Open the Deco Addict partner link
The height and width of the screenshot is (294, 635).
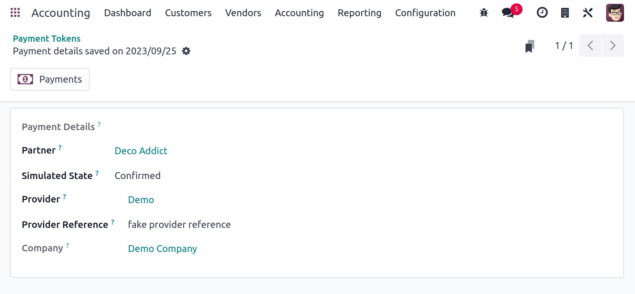pyautogui.click(x=141, y=151)
